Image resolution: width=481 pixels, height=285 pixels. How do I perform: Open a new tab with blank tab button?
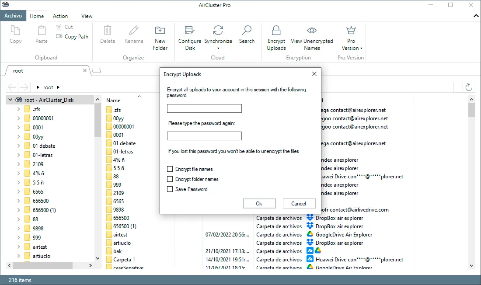point(96,70)
